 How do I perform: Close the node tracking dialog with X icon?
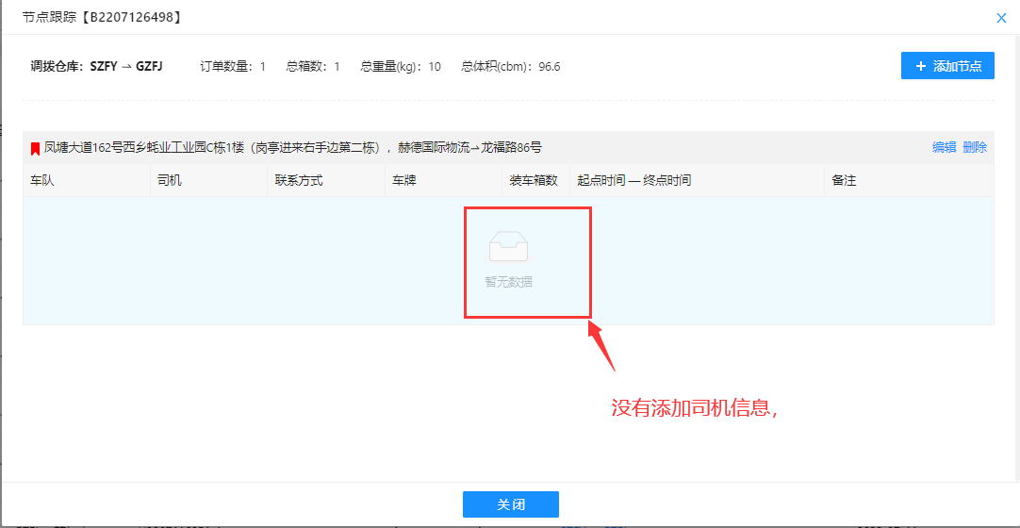[x=1001, y=17]
